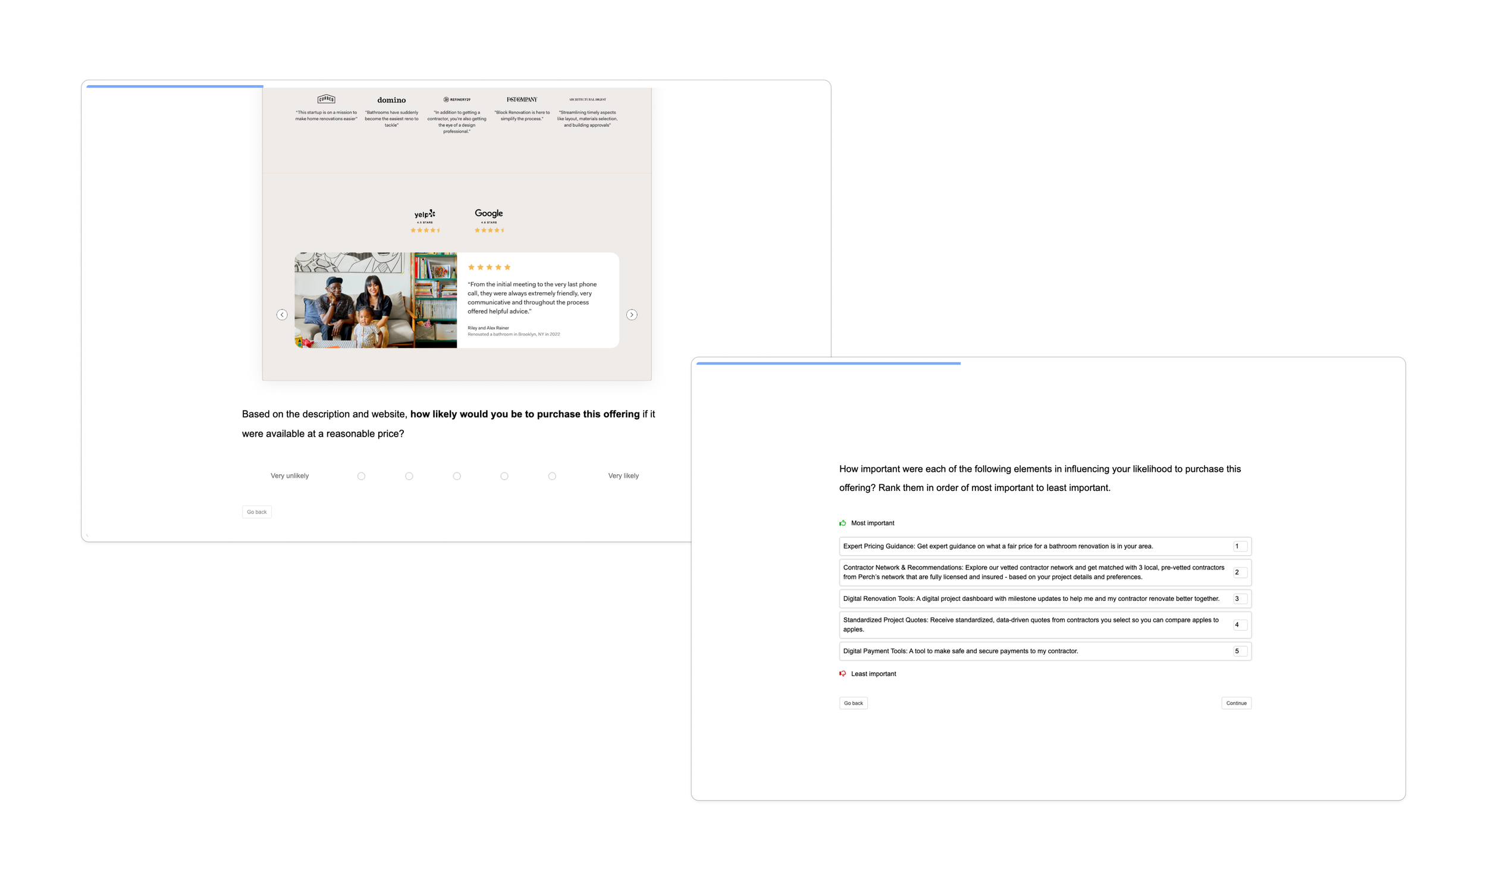Select the Digital Renovation Tools ranking item
1487x883 pixels.
pyautogui.click(x=1045, y=599)
